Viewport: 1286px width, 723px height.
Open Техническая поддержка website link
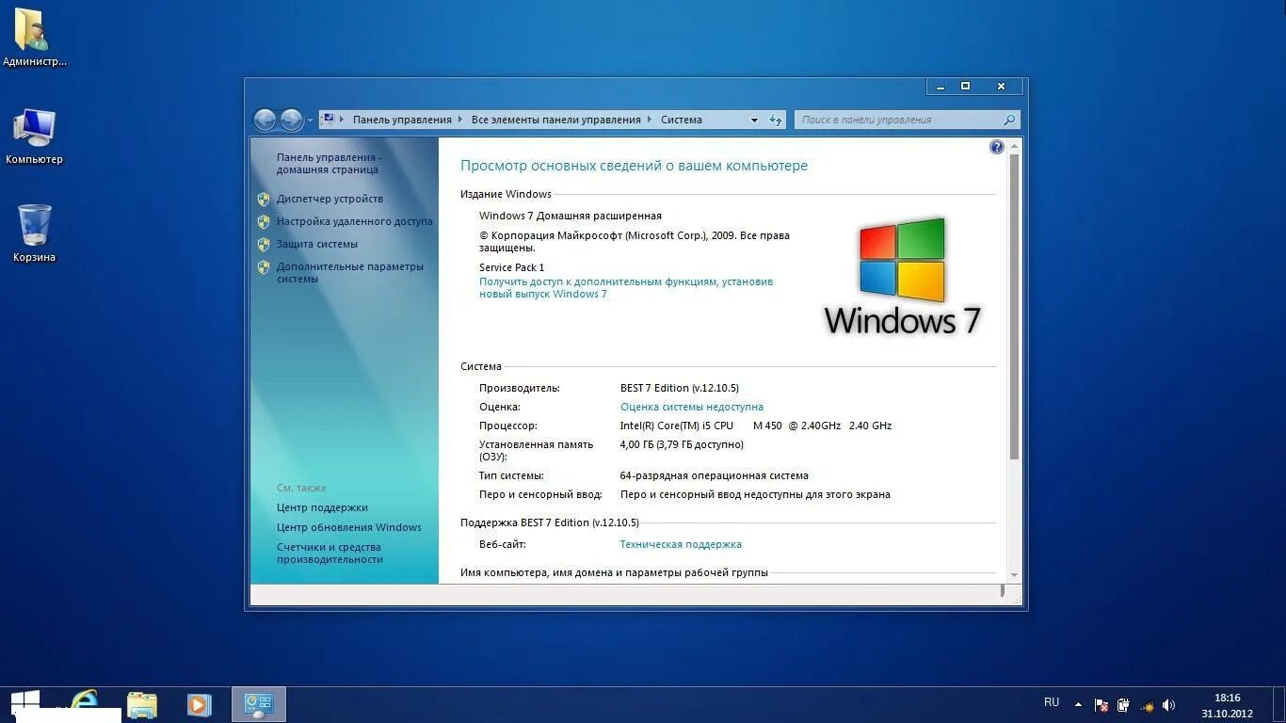tap(680, 544)
